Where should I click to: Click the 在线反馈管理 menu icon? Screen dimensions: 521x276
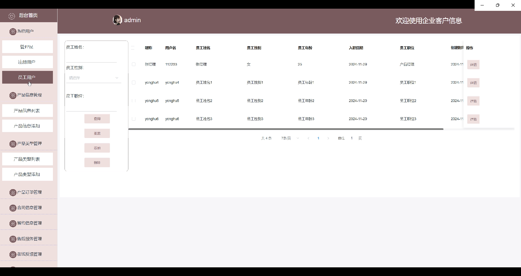pos(13,255)
